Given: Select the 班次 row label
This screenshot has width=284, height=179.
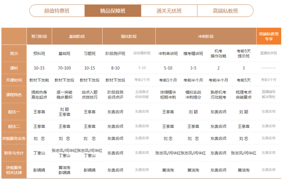Looking at the screenshot, I should [x=14, y=54].
